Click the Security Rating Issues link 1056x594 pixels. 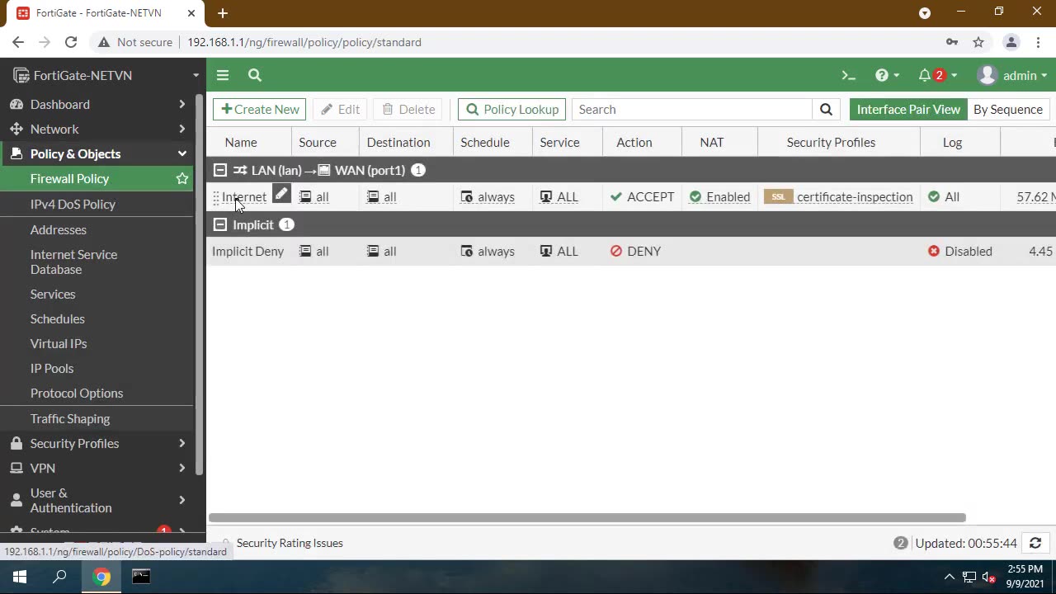290,543
